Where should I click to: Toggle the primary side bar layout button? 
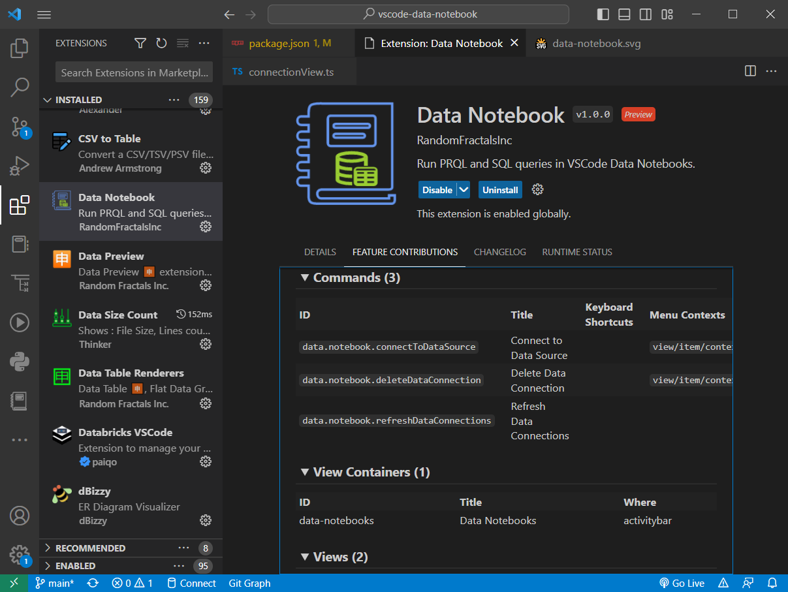(x=603, y=14)
